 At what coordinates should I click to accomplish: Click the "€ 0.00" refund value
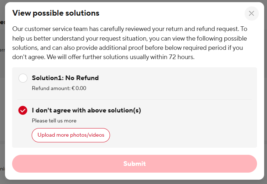click(x=79, y=88)
